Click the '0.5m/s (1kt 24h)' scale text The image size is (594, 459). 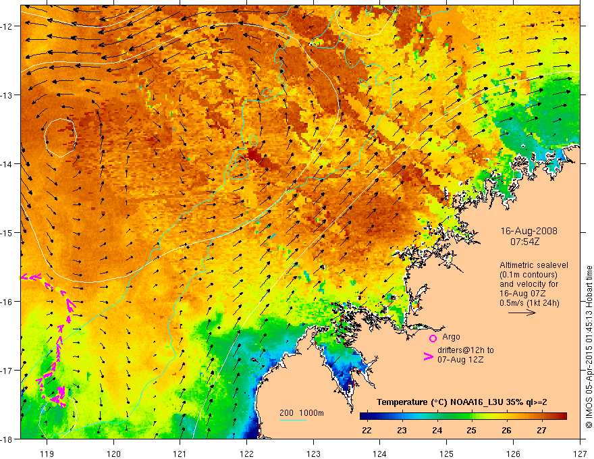530,303
